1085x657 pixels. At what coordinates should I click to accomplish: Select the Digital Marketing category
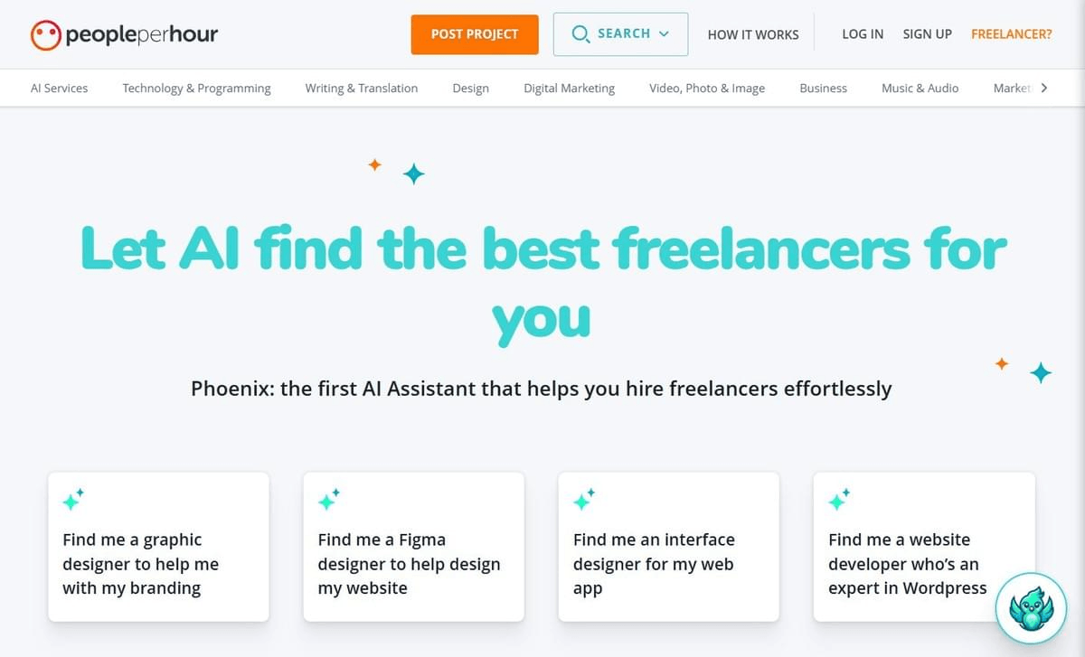(569, 89)
